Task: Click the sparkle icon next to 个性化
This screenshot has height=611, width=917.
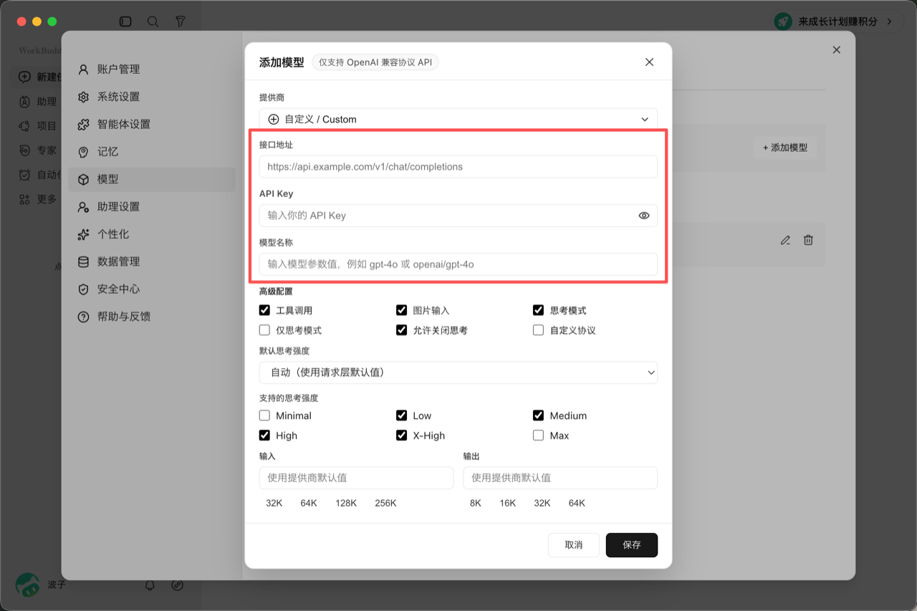Action: (84, 234)
